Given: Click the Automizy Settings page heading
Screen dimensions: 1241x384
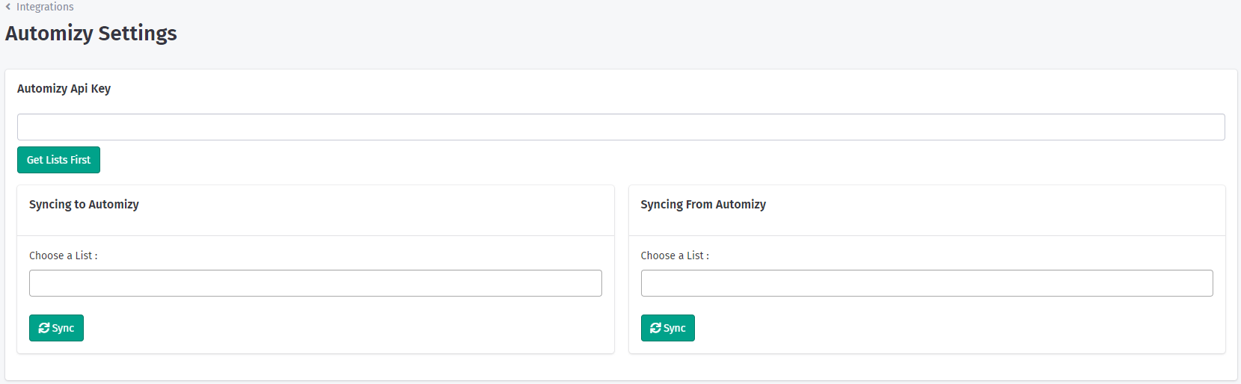Looking at the screenshot, I should pyautogui.click(x=91, y=34).
